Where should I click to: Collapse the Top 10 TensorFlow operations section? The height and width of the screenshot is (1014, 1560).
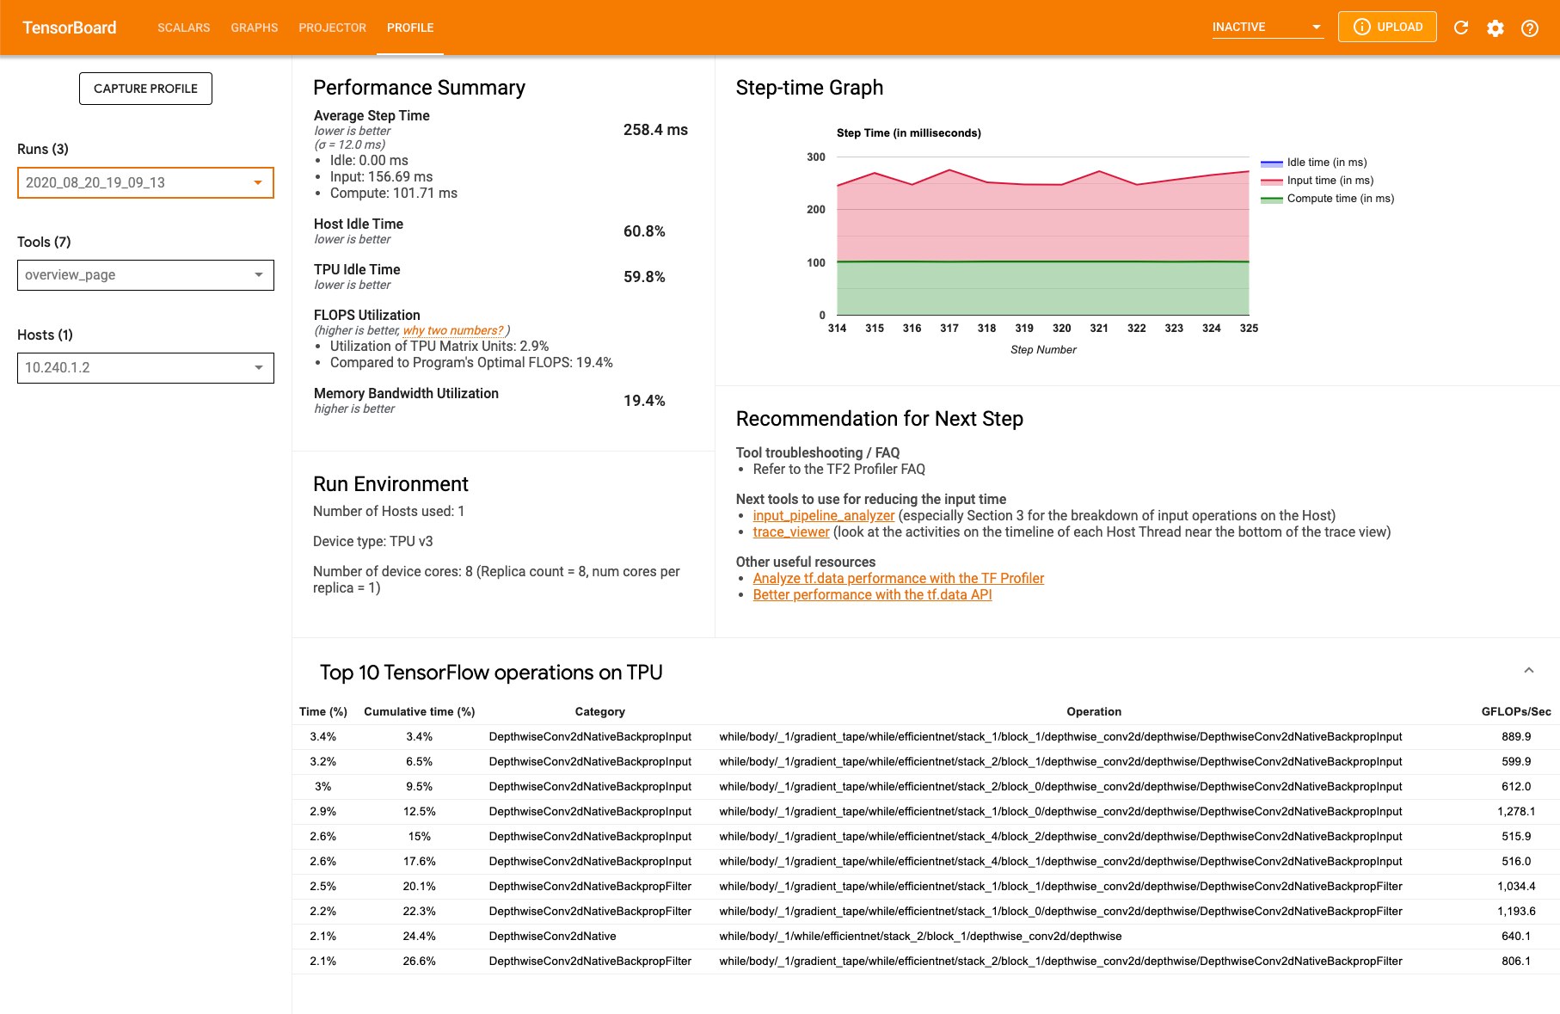tap(1529, 670)
